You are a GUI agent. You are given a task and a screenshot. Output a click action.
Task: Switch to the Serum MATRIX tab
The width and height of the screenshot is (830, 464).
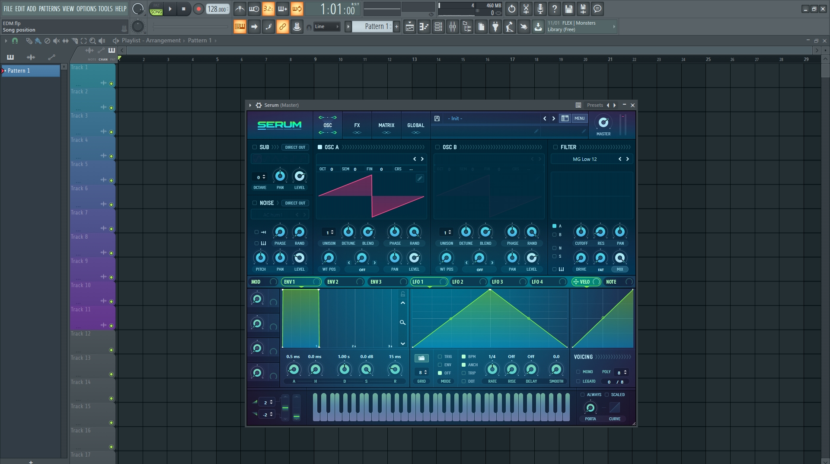[386, 125]
